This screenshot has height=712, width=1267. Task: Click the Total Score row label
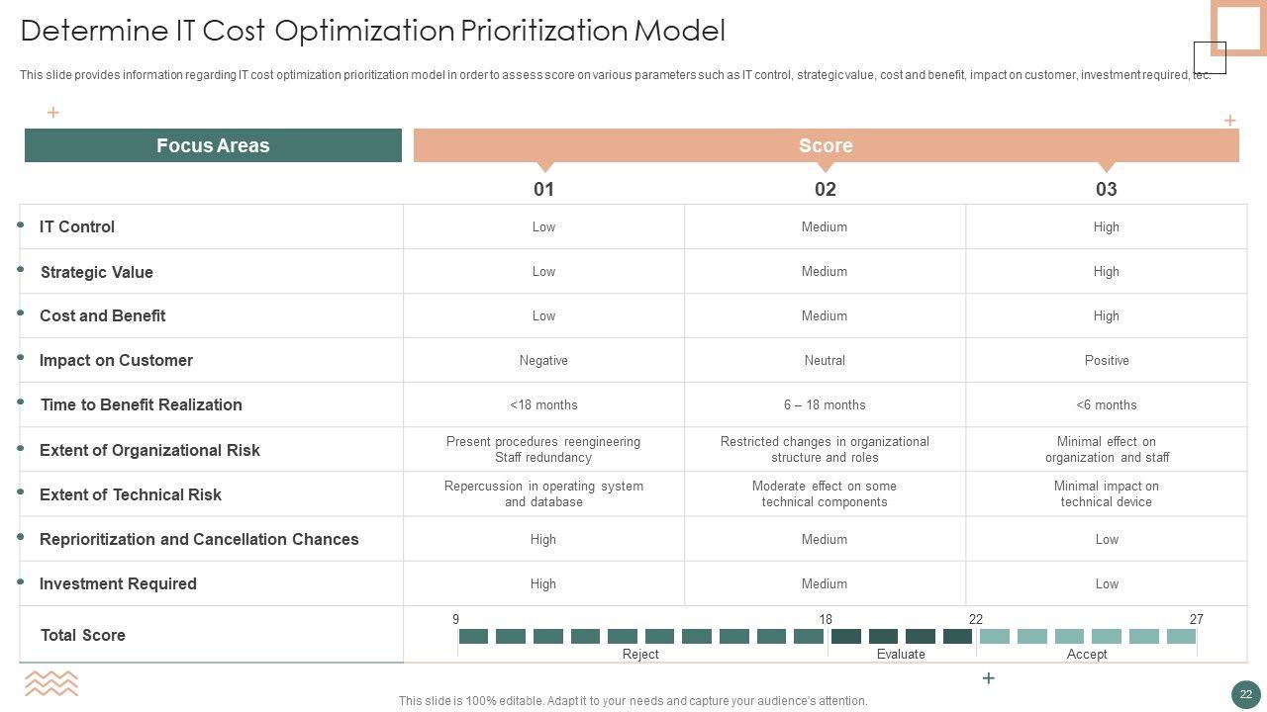click(x=83, y=635)
